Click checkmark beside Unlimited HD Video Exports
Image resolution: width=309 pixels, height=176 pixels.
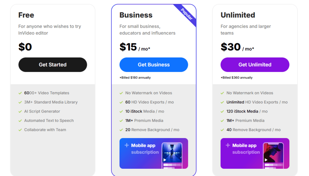(x=222, y=102)
